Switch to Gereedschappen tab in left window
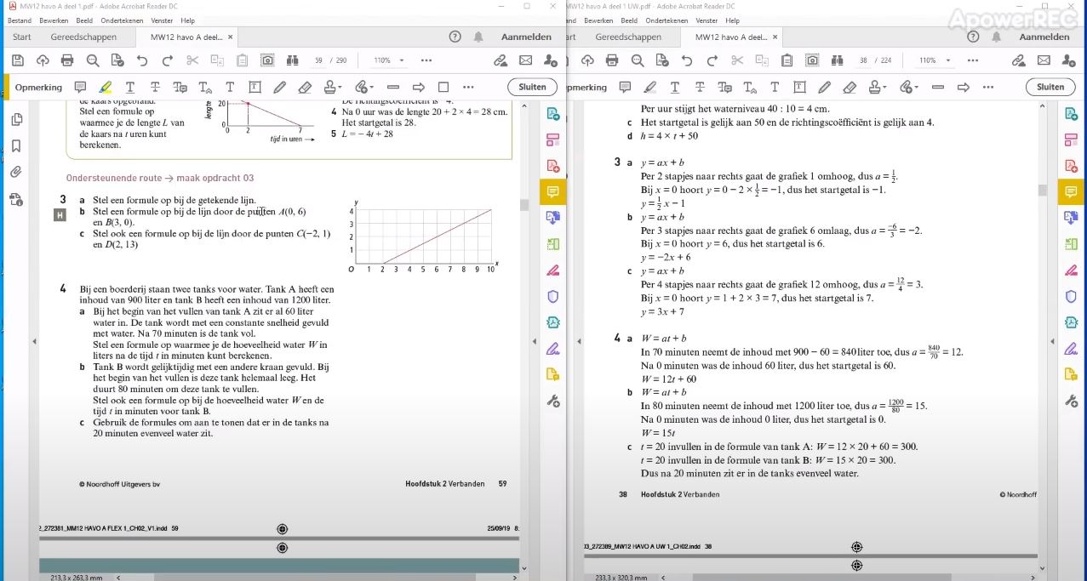 tap(83, 37)
